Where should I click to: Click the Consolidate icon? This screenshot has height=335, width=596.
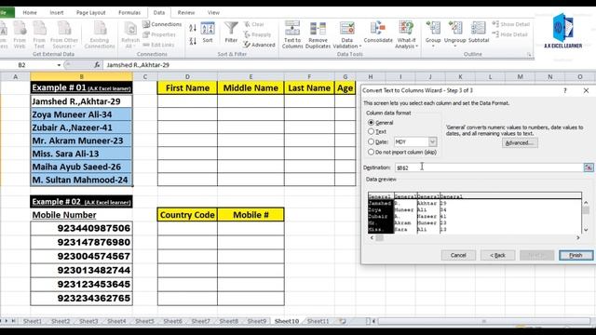click(378, 33)
